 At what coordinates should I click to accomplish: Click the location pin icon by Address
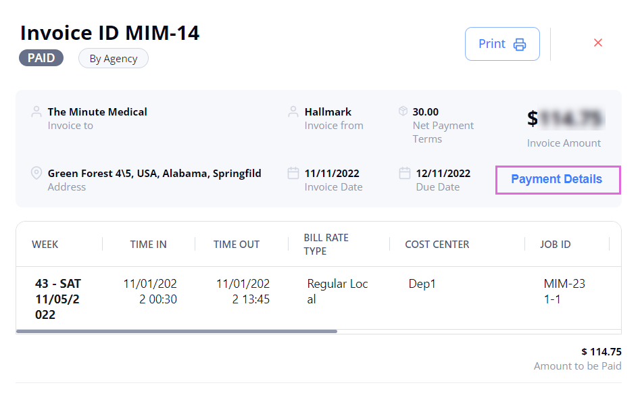(x=36, y=173)
